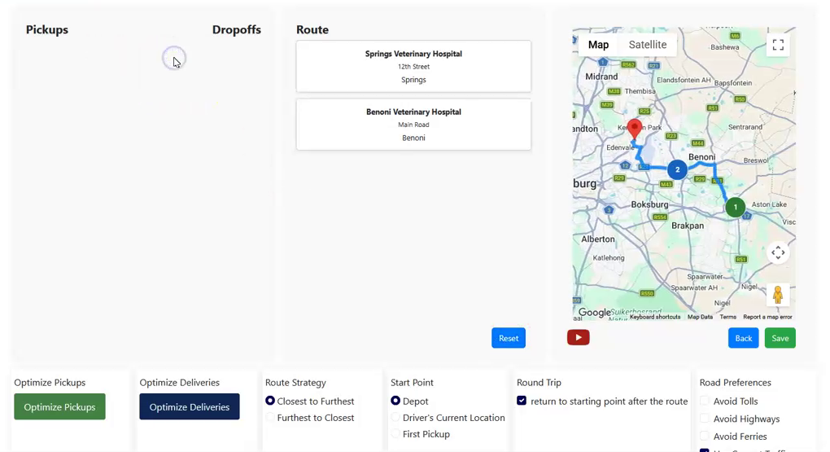Click the red YouTube play icon

pos(578,337)
